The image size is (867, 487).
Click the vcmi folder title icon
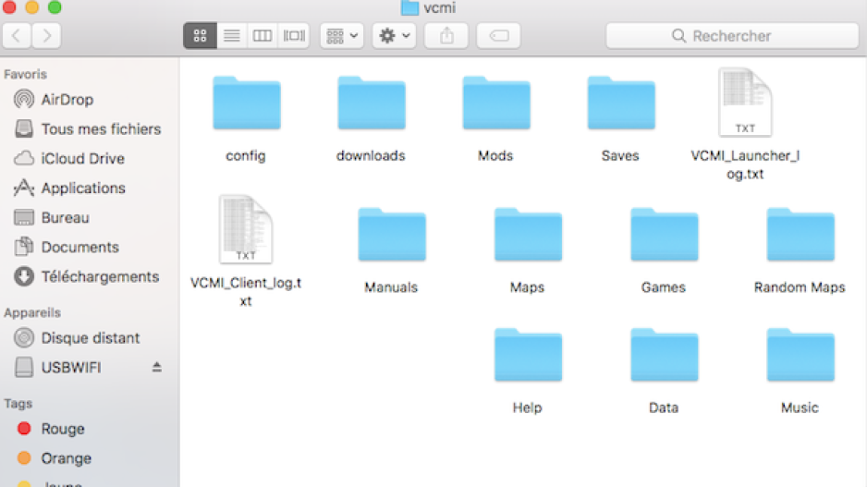409,7
